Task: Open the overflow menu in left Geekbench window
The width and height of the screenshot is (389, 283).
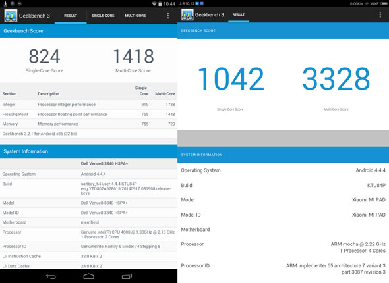Action: pos(168,16)
